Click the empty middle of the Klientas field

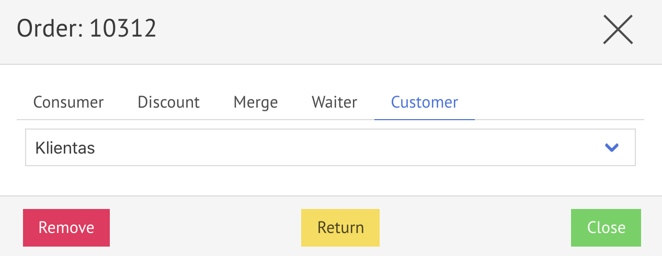[x=329, y=148]
